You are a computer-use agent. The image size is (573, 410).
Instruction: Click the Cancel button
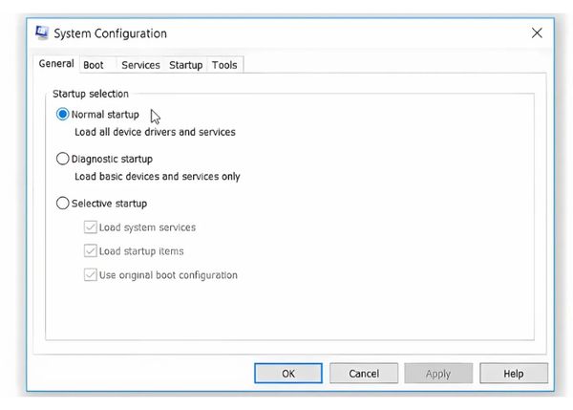(364, 374)
